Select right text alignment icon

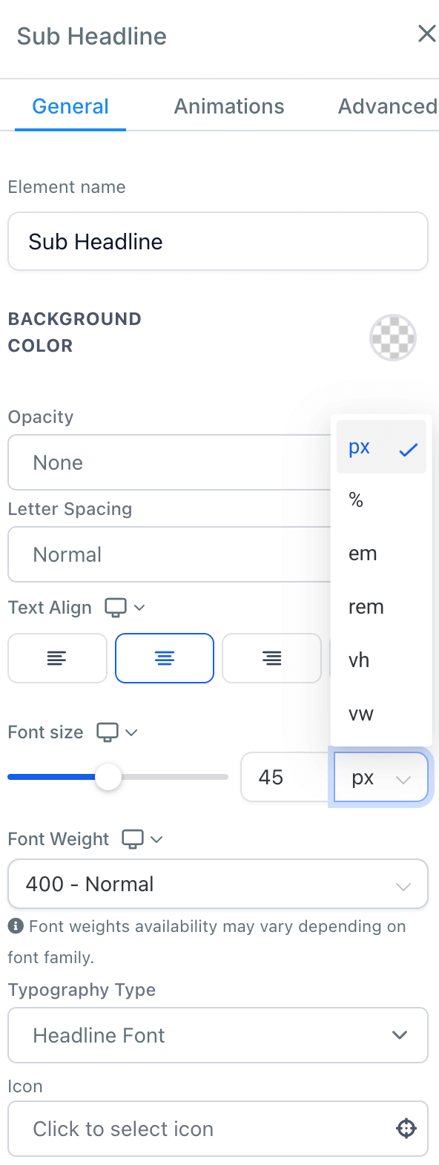click(x=272, y=658)
